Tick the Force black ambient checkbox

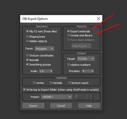(69, 40)
